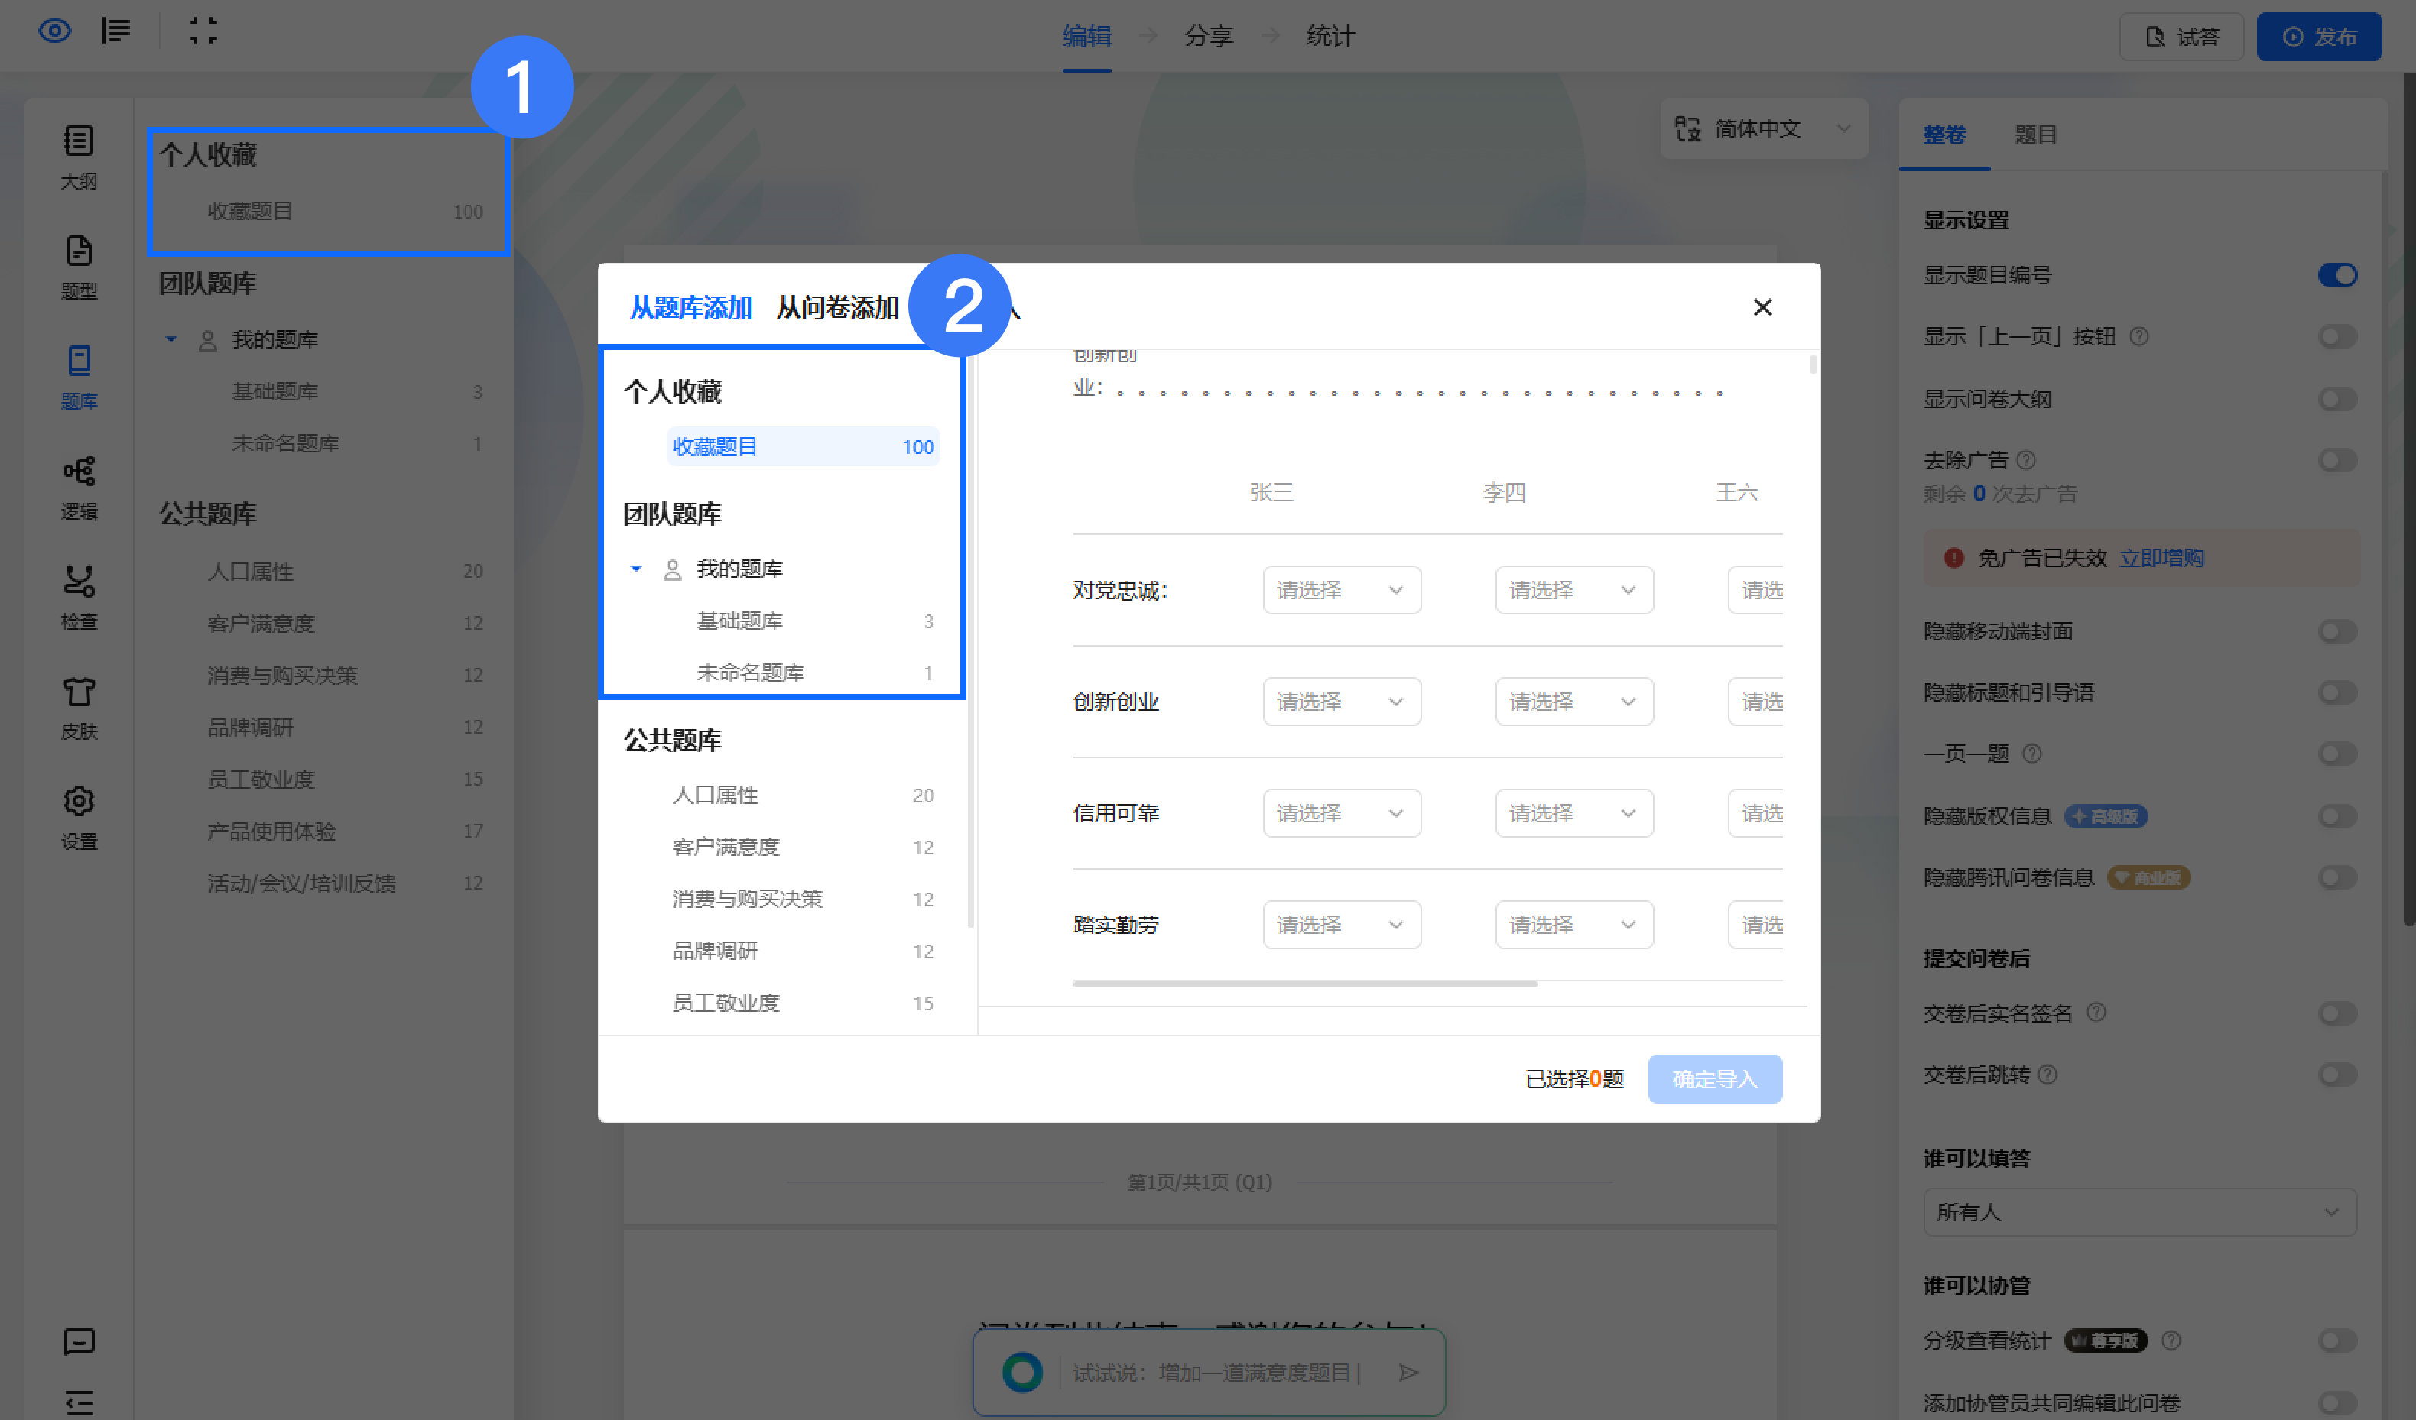
Task: Collapse 我的题库 tree in left panel
Action: tap(170, 339)
